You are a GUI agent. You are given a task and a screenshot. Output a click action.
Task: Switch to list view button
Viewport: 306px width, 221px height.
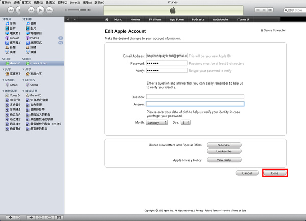258,10
